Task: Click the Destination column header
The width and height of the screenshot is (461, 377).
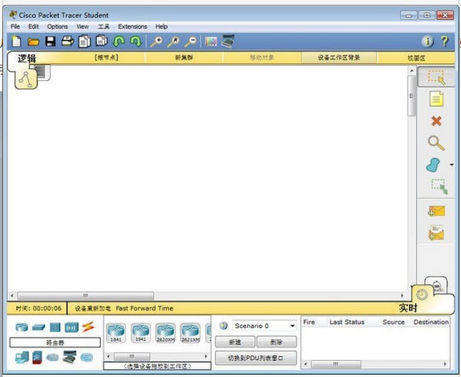Action: tap(431, 322)
